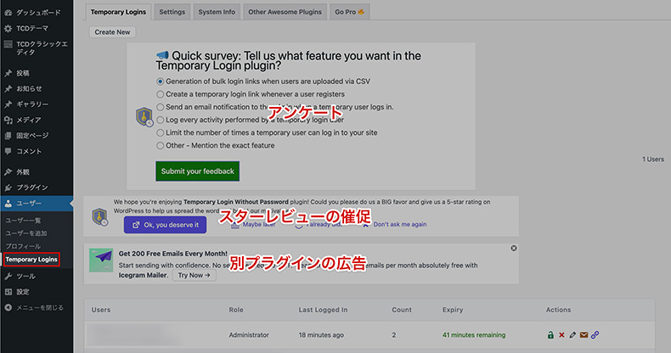
Task: Switch to the System Info tab
Action: (217, 12)
